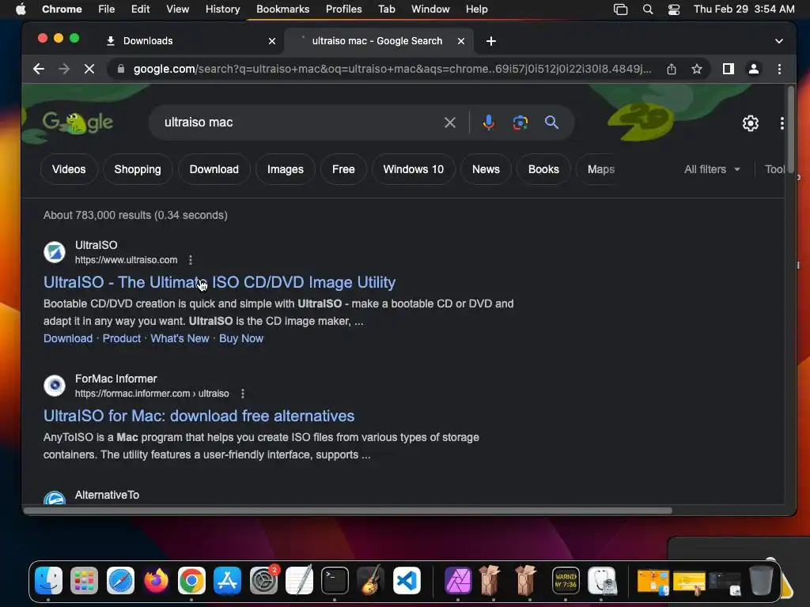Viewport: 810px width, 607px height.
Task: Filter results by Shopping
Action: 138,169
